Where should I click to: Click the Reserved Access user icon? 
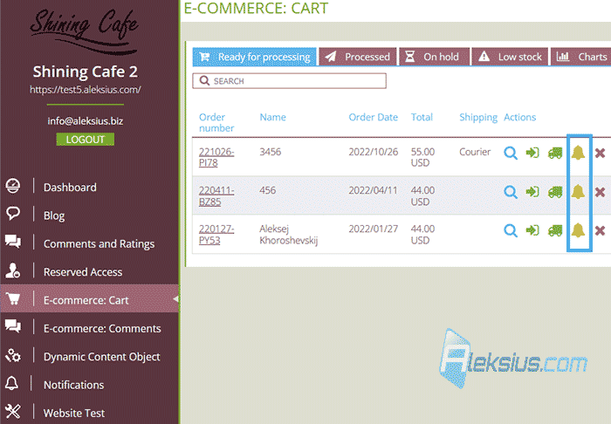tap(13, 270)
